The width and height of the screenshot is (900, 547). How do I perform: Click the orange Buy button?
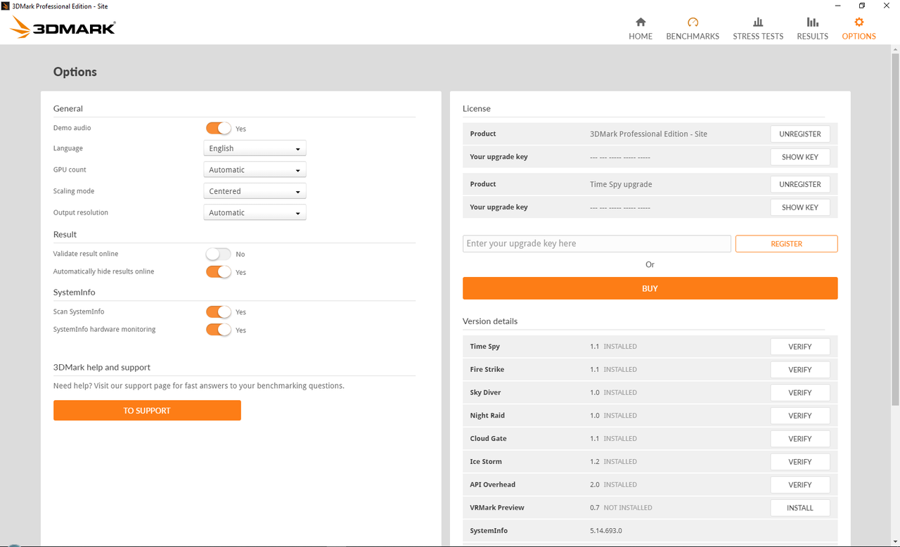650,288
